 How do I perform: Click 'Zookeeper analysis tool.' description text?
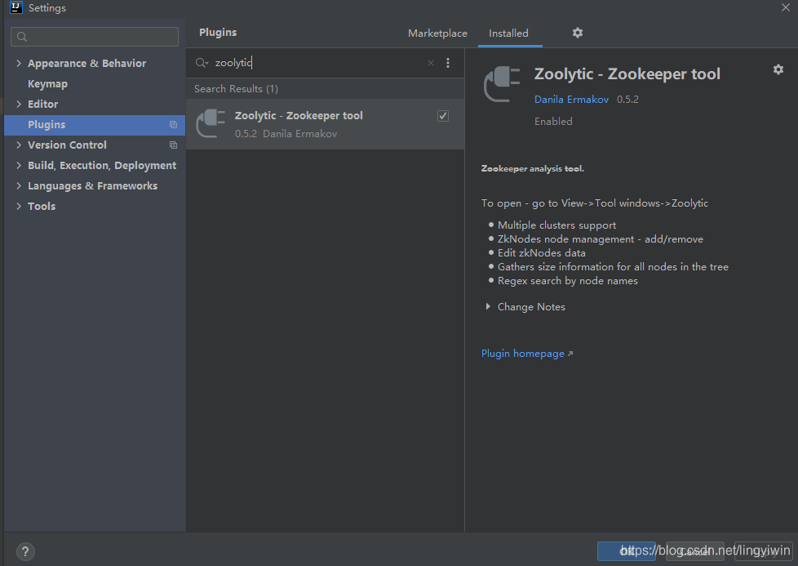click(532, 168)
